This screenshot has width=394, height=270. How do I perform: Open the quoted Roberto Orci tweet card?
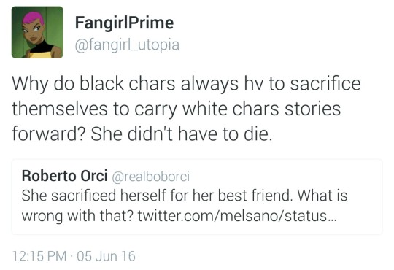pos(197,197)
